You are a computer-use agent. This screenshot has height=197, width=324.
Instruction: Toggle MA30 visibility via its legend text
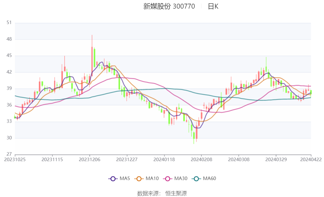(181, 179)
